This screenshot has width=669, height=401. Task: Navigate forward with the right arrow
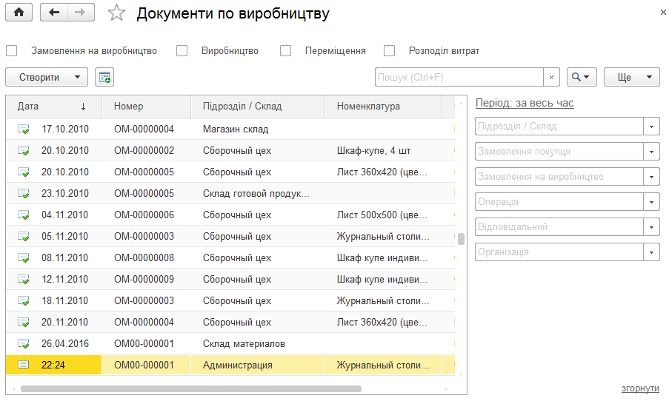coord(81,13)
